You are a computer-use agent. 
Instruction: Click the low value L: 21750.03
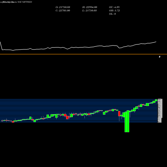click(90, 10)
